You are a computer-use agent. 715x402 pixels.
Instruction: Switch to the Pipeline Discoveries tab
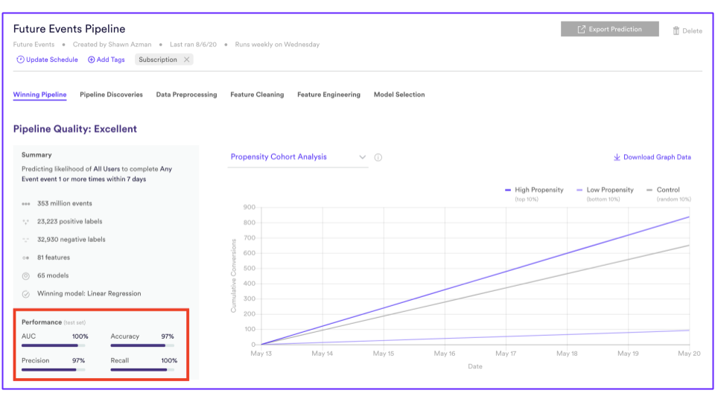[111, 95]
